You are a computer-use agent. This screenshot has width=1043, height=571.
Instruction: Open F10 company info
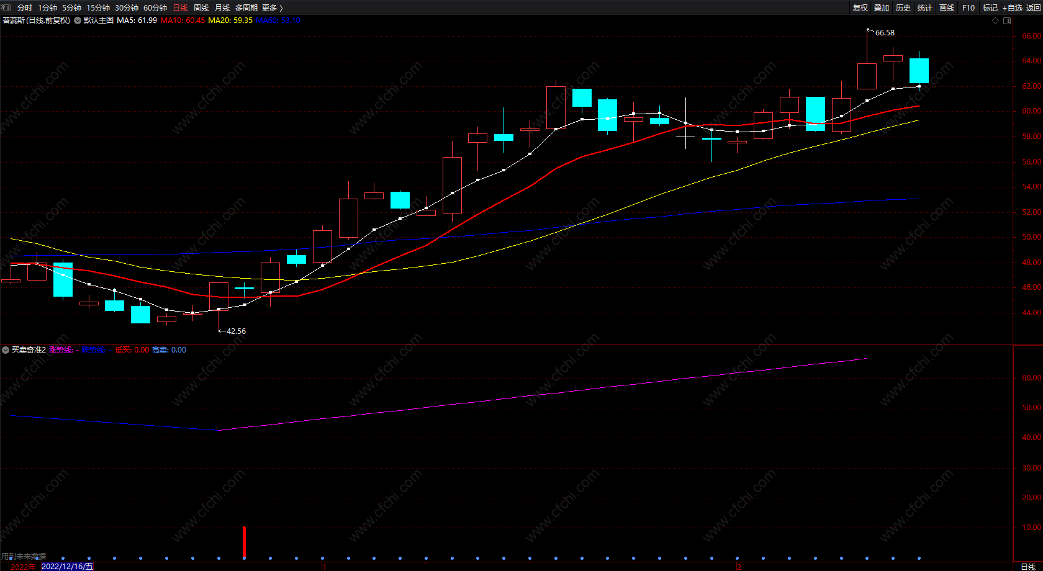pos(968,8)
